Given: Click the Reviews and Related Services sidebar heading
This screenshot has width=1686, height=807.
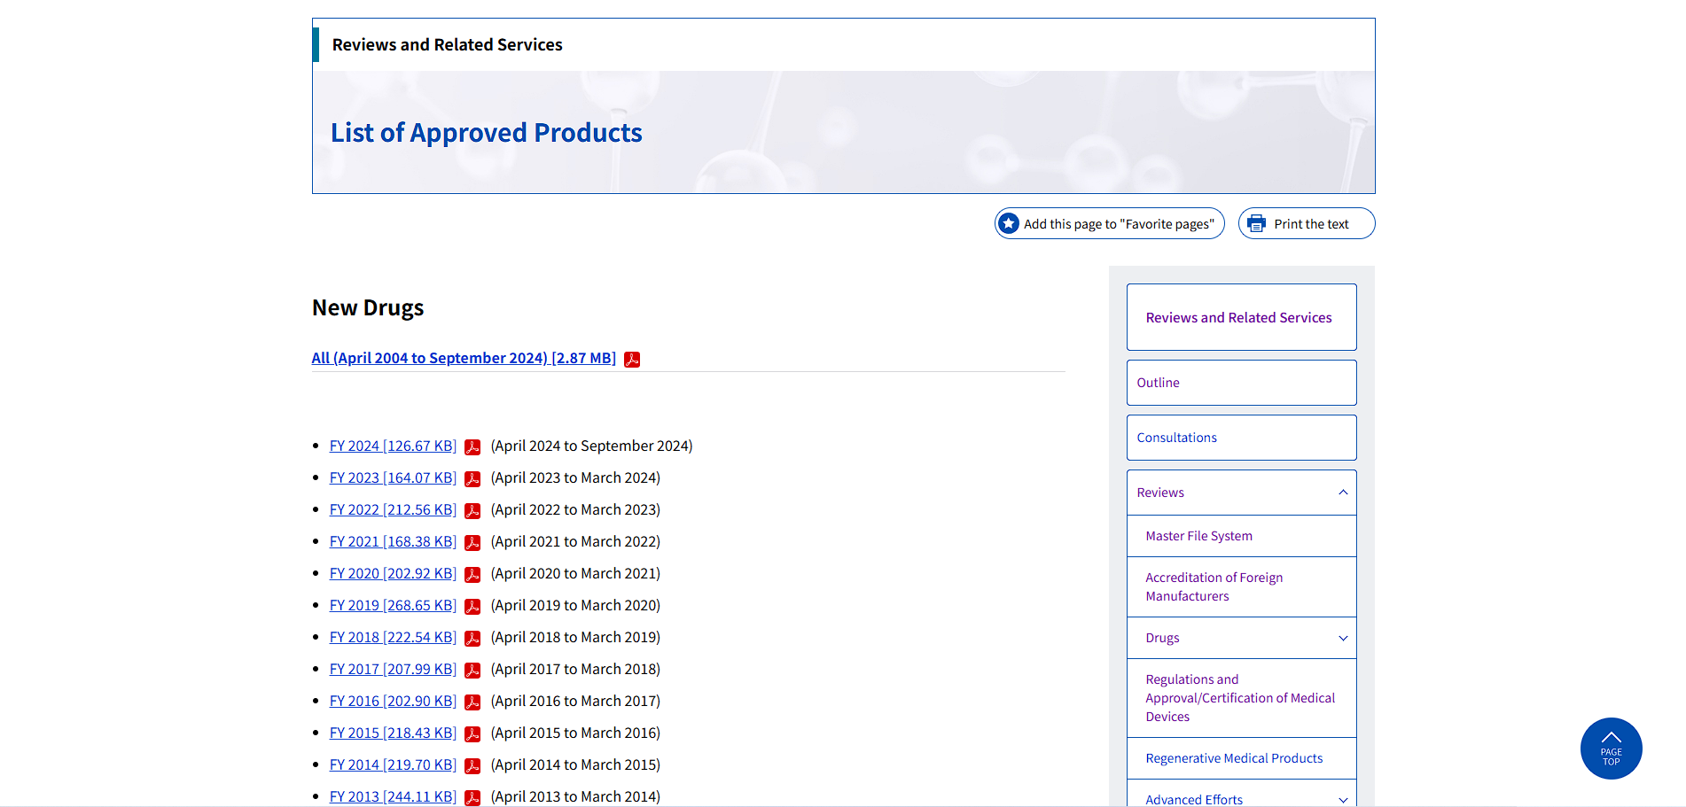Looking at the screenshot, I should (1238, 317).
